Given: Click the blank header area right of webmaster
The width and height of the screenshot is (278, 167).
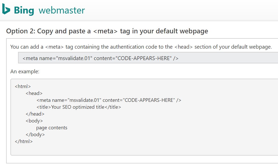Looking at the screenshot, I should point(178,10).
